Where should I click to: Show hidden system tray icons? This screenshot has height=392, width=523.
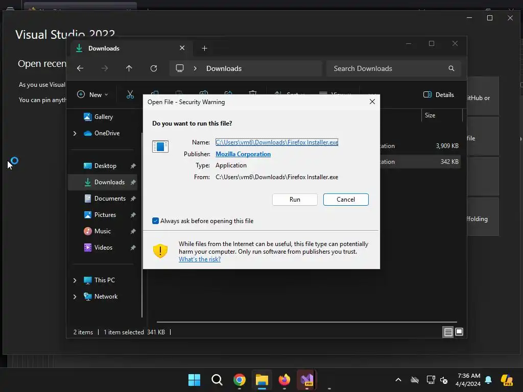398,380
